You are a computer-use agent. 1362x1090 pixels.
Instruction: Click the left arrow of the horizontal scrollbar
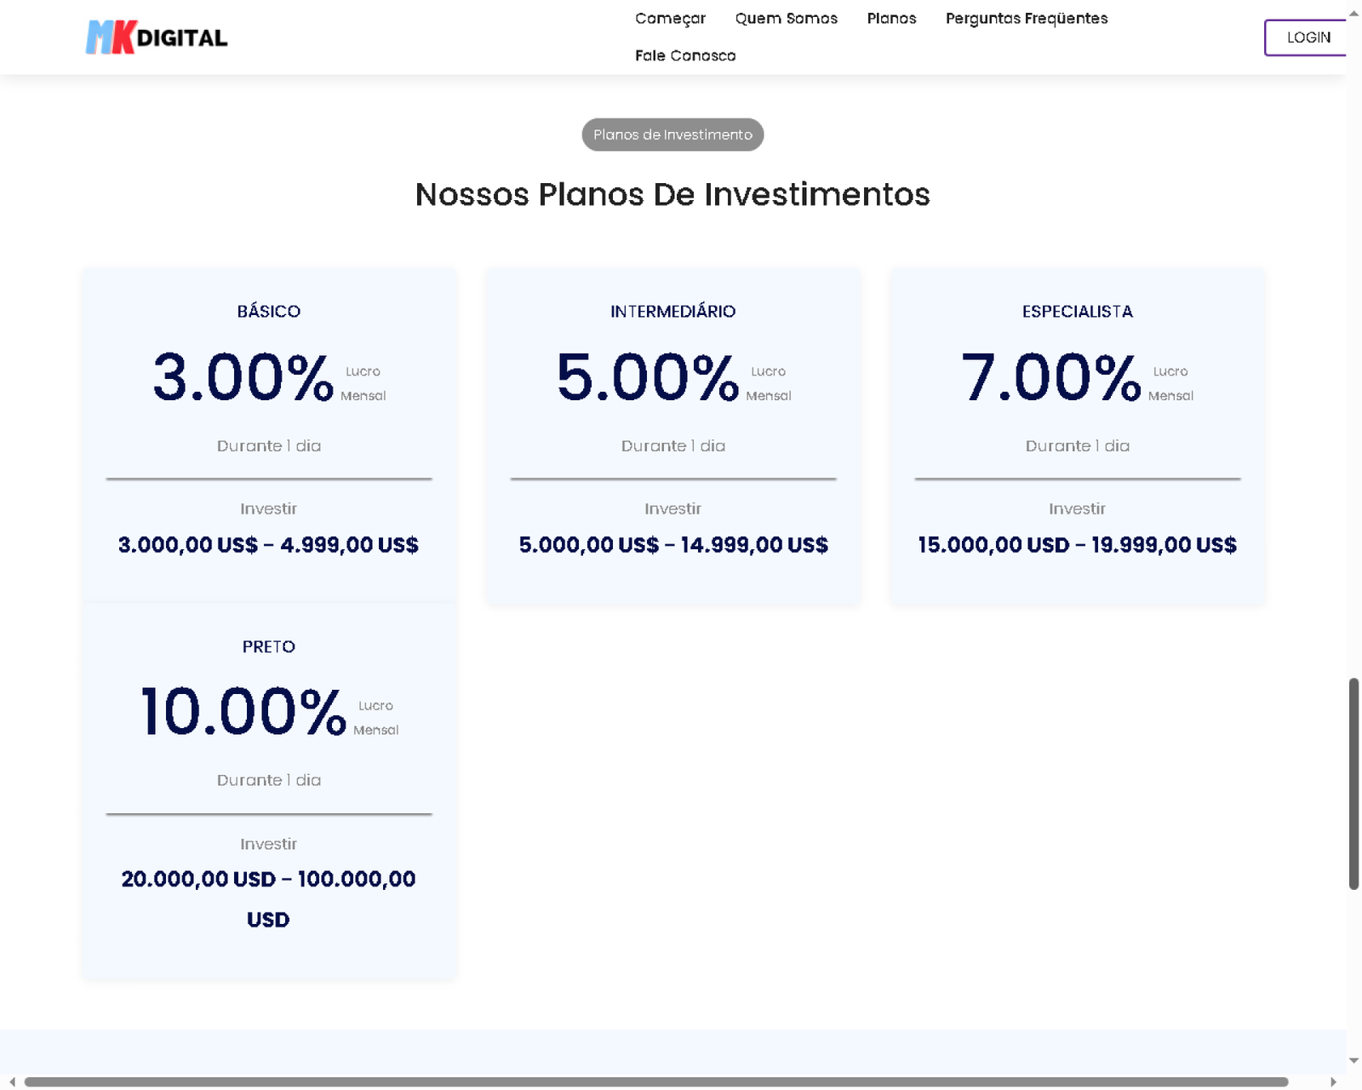click(x=12, y=1081)
